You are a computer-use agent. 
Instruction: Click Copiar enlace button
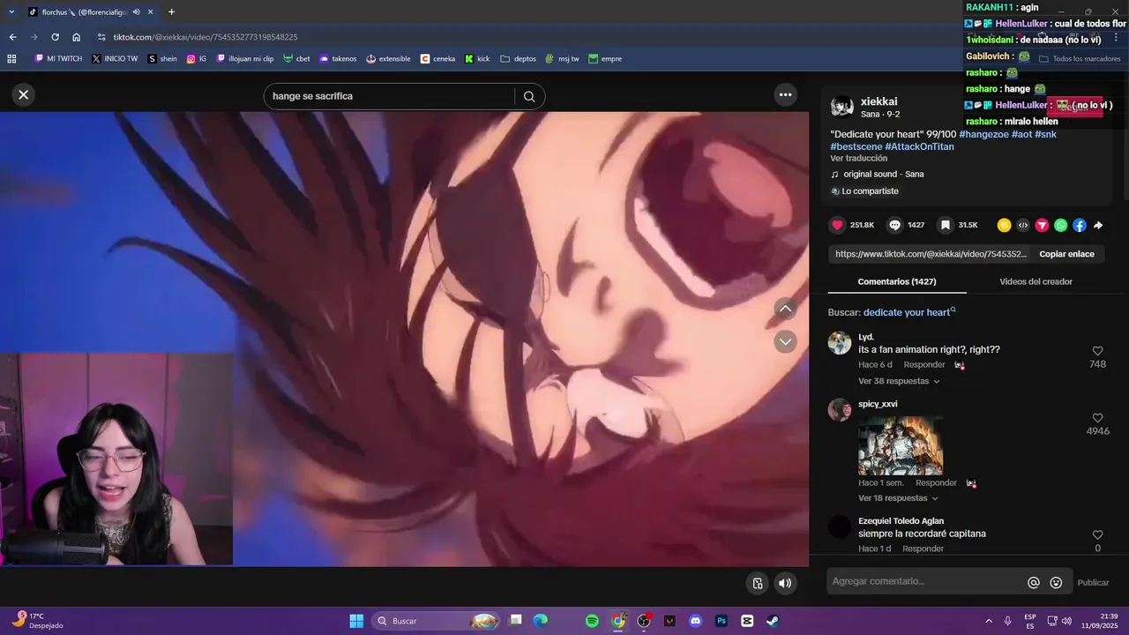[x=1066, y=254]
